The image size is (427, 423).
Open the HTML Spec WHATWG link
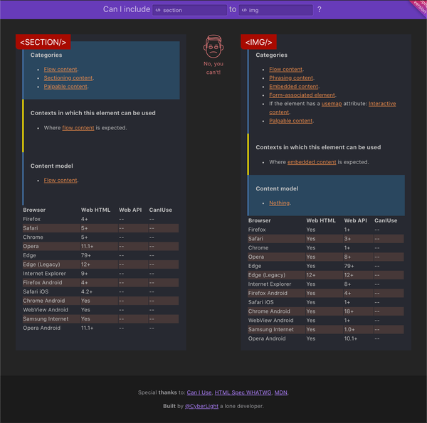tap(243, 392)
